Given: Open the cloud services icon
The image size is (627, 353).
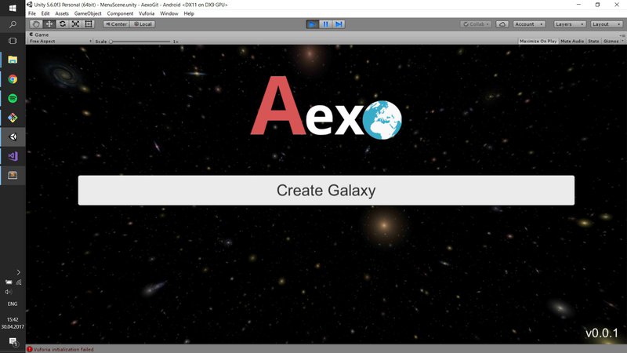Looking at the screenshot, I should (502, 24).
